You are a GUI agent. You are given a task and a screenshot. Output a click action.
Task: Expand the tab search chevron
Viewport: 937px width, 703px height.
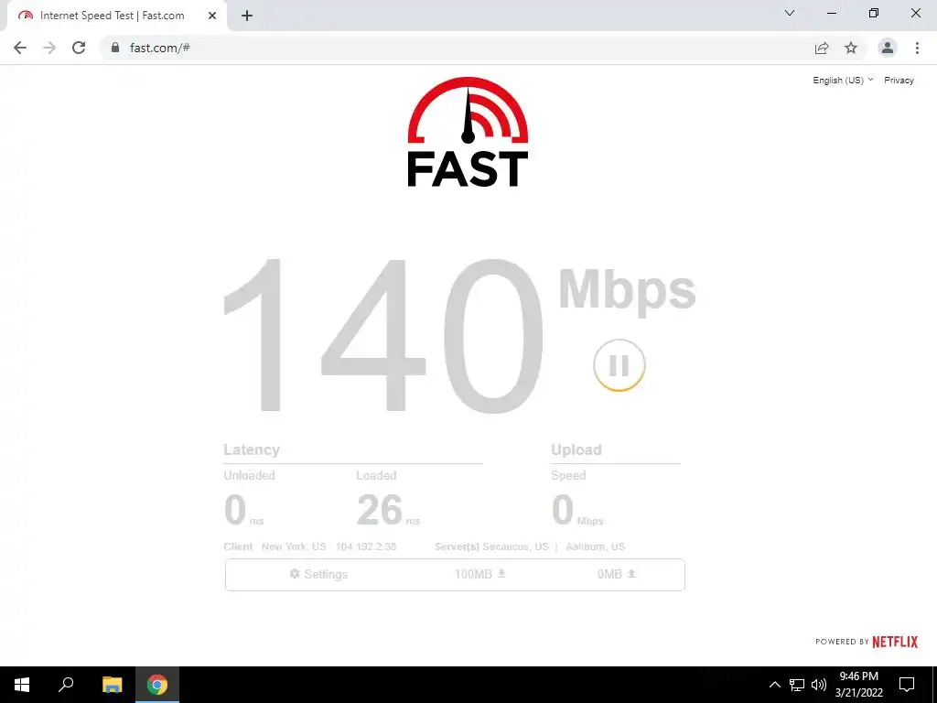(790, 13)
